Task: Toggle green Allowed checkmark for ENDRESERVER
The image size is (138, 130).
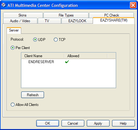Action: pyautogui.click(x=67, y=62)
